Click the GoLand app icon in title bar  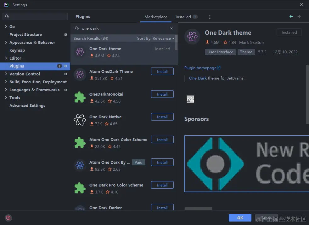[6, 5]
